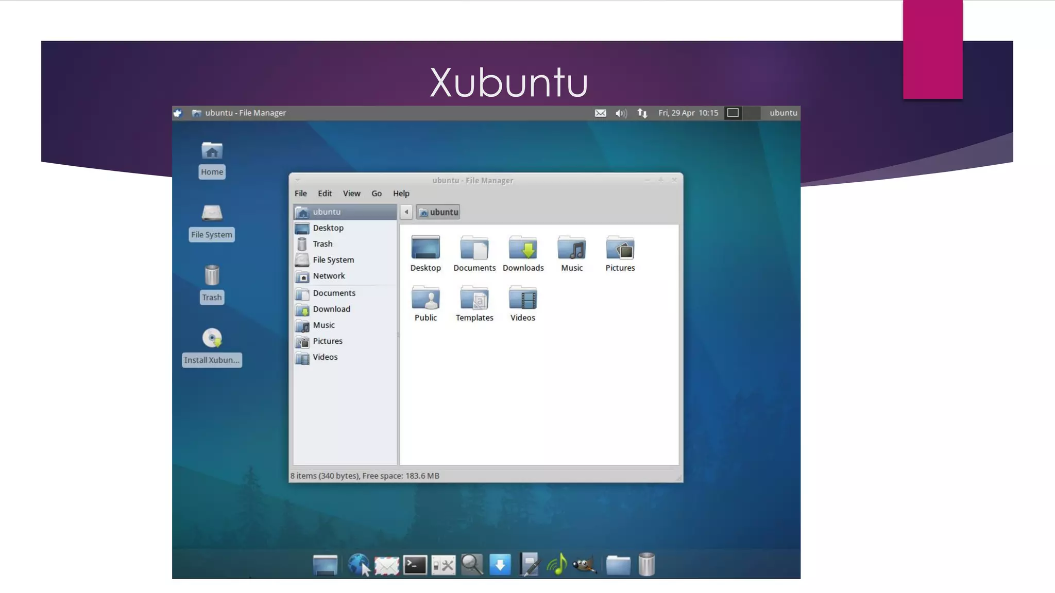
Task: Click the window menu arrow in the title bar
Action: [x=298, y=180]
